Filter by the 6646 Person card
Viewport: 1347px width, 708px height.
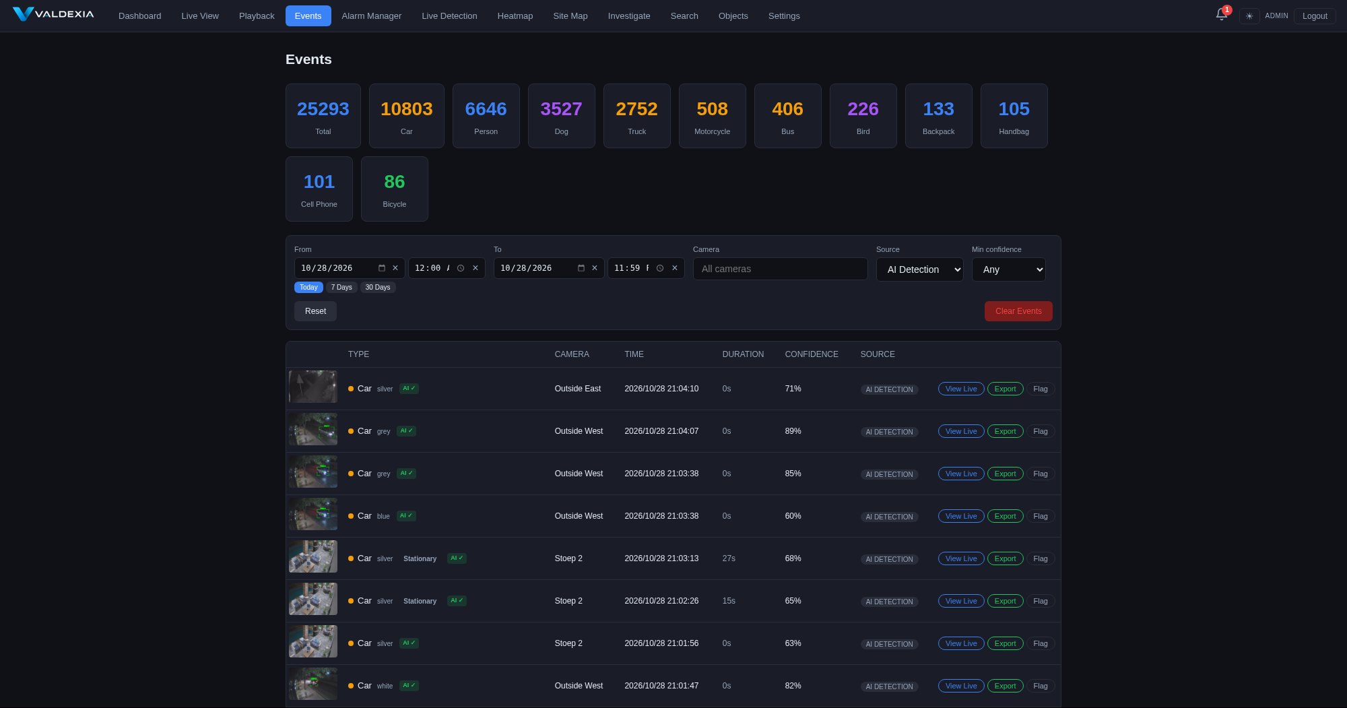click(x=486, y=116)
